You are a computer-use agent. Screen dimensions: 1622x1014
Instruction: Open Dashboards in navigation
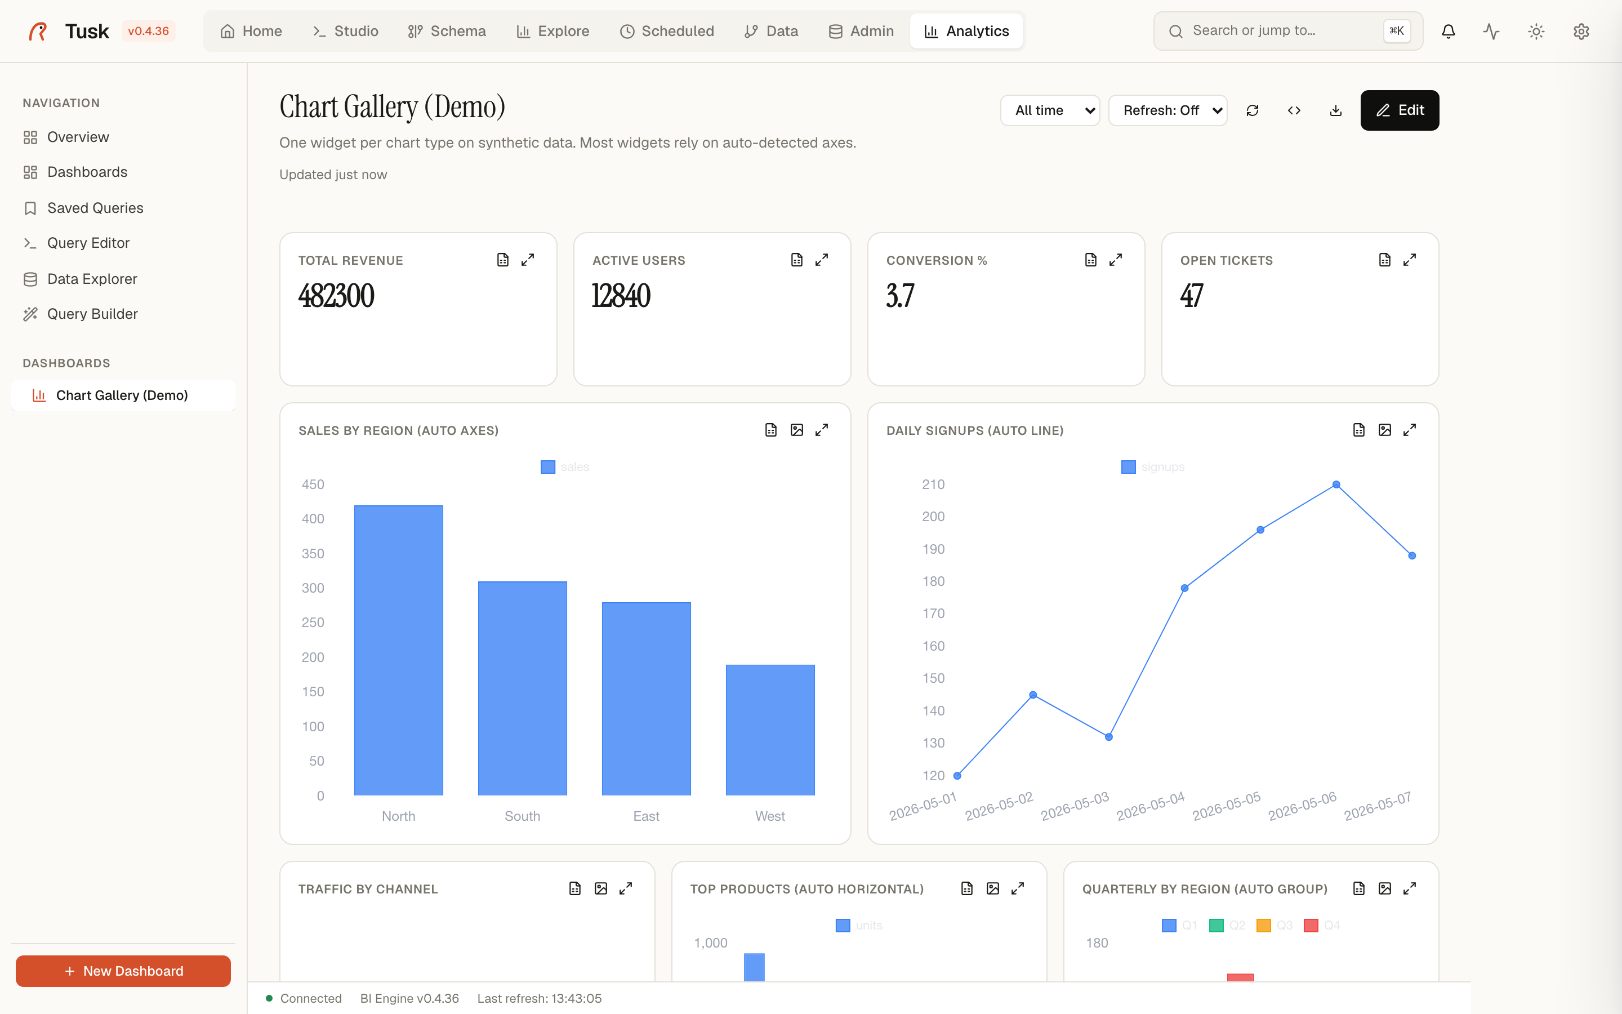click(x=123, y=172)
